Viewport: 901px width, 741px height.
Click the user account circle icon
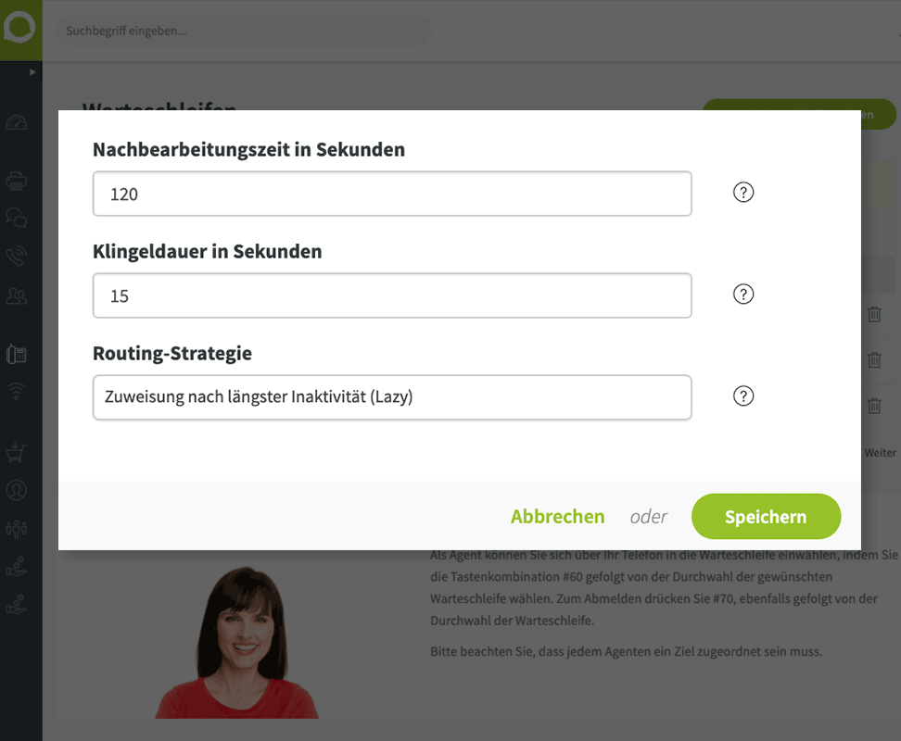[x=17, y=490]
